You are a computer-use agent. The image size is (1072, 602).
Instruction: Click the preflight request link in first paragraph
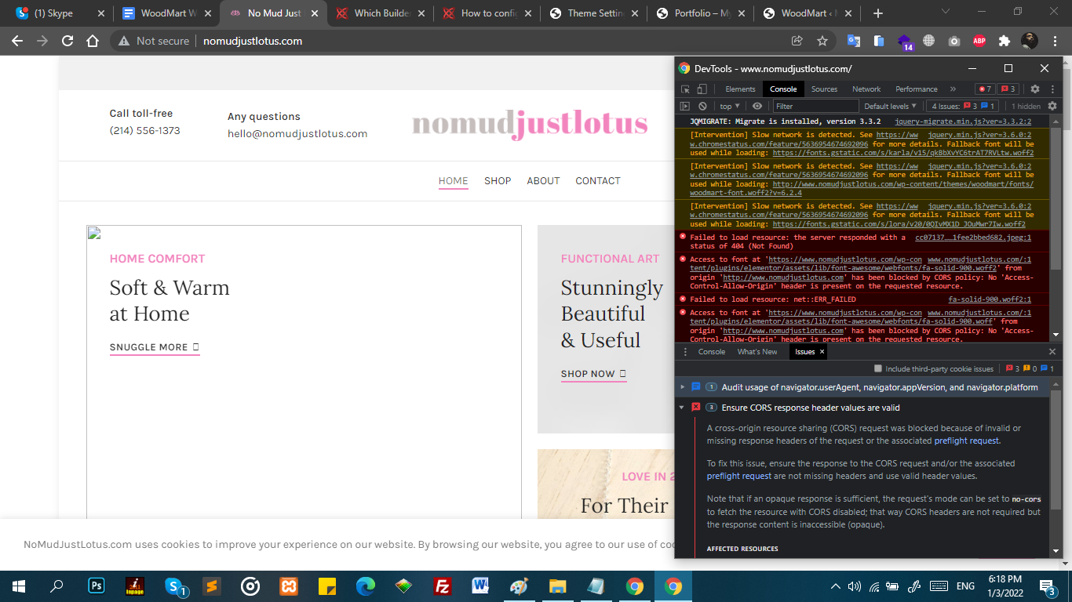[967, 441]
